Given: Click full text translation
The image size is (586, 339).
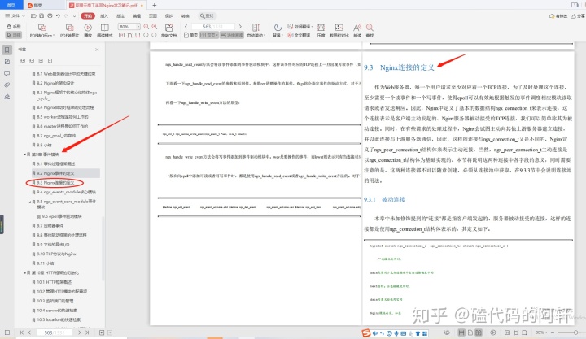Looking at the screenshot, I should (299, 35).
